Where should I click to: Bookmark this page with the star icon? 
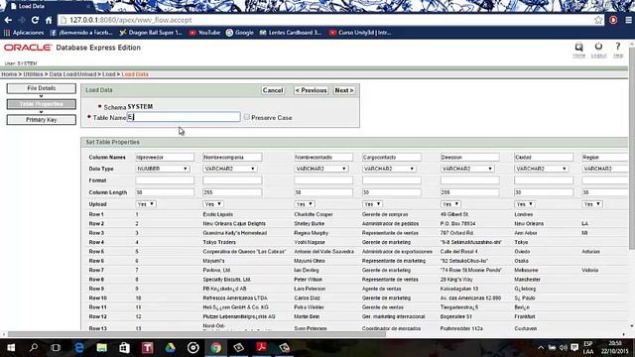[x=598, y=20]
